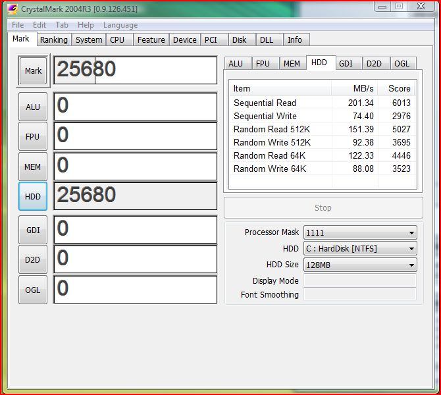The image size is (441, 395).
Task: Click the HDD benchmark button
Action: pyautogui.click(x=33, y=196)
